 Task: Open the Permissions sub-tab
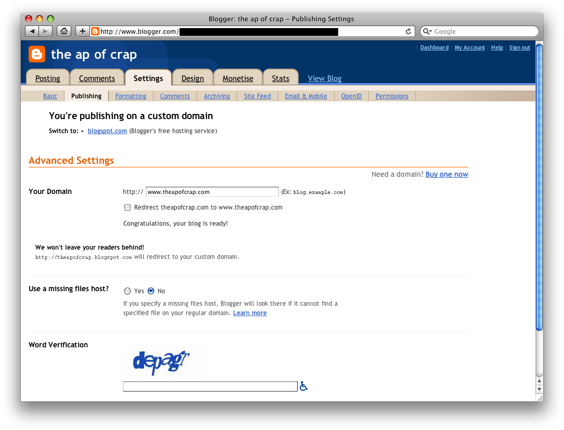coord(392,96)
